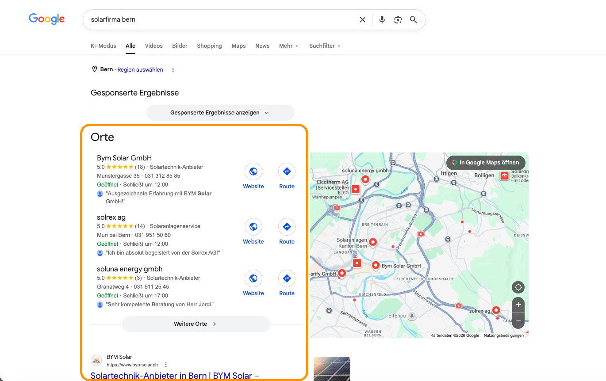Start voice search with microphone icon

coord(382,19)
